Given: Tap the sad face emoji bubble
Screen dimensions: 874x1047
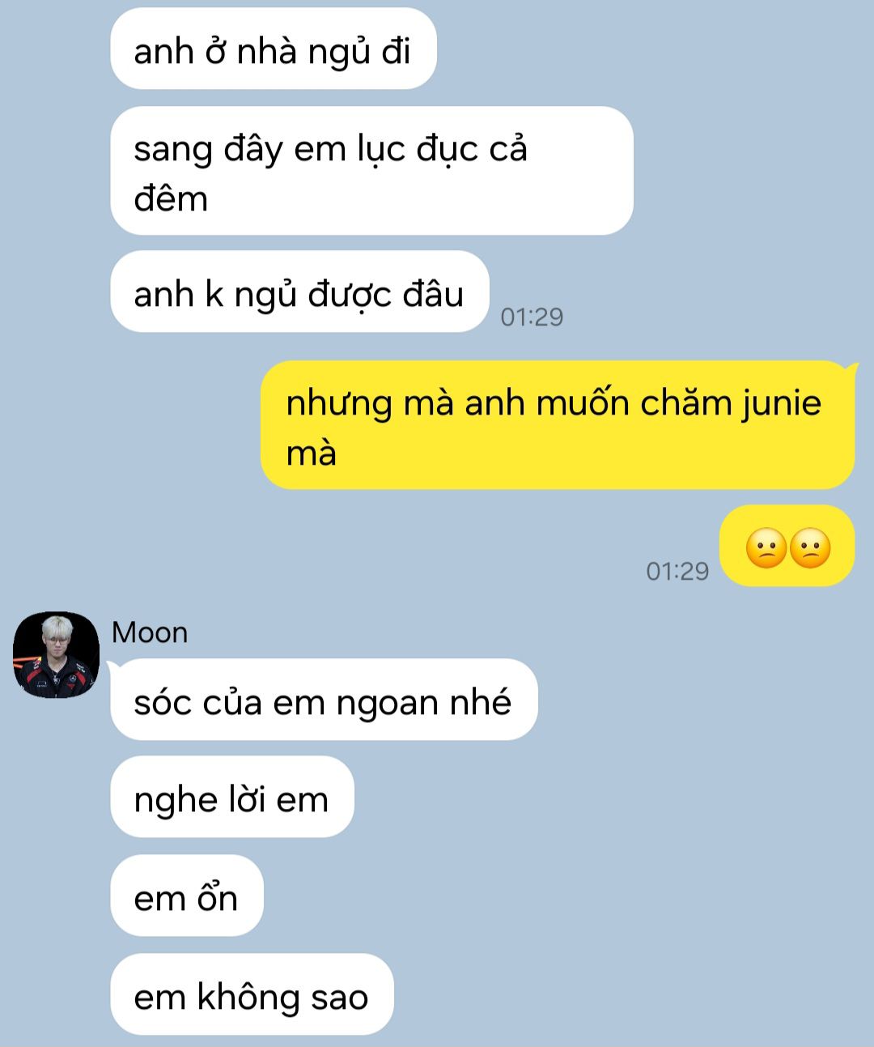Looking at the screenshot, I should [x=787, y=546].
